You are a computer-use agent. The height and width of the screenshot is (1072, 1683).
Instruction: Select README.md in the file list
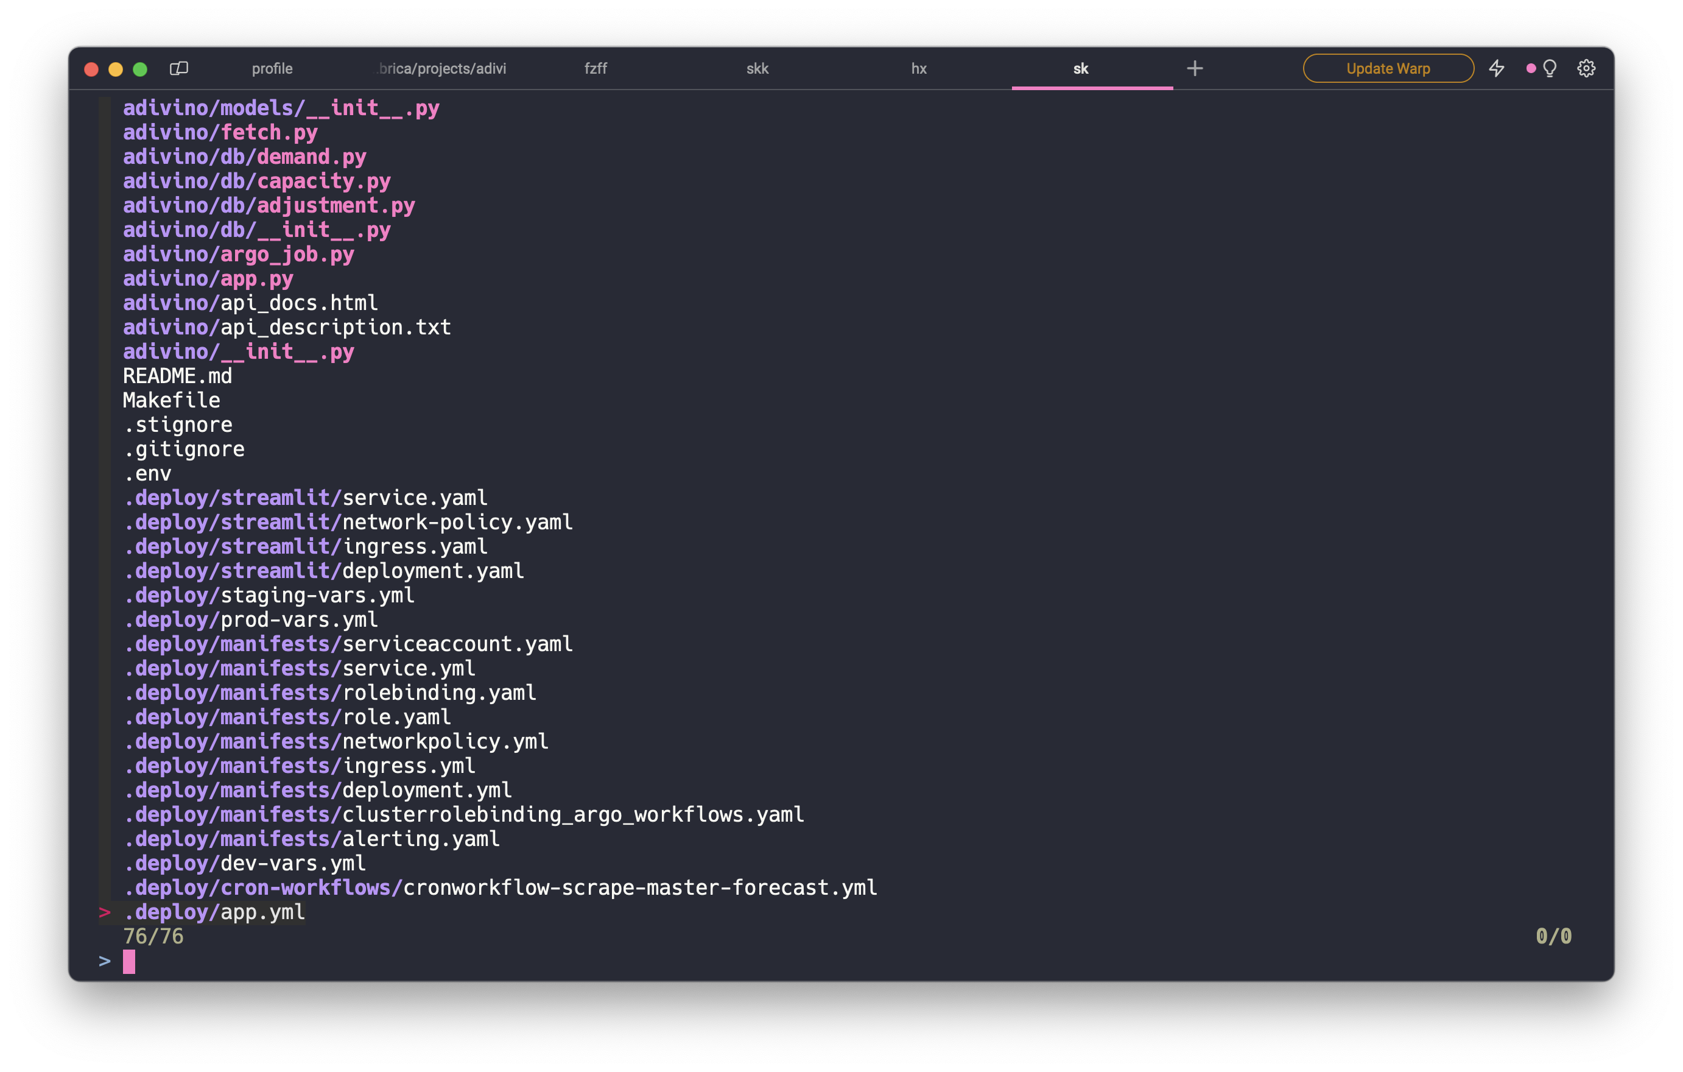178,376
